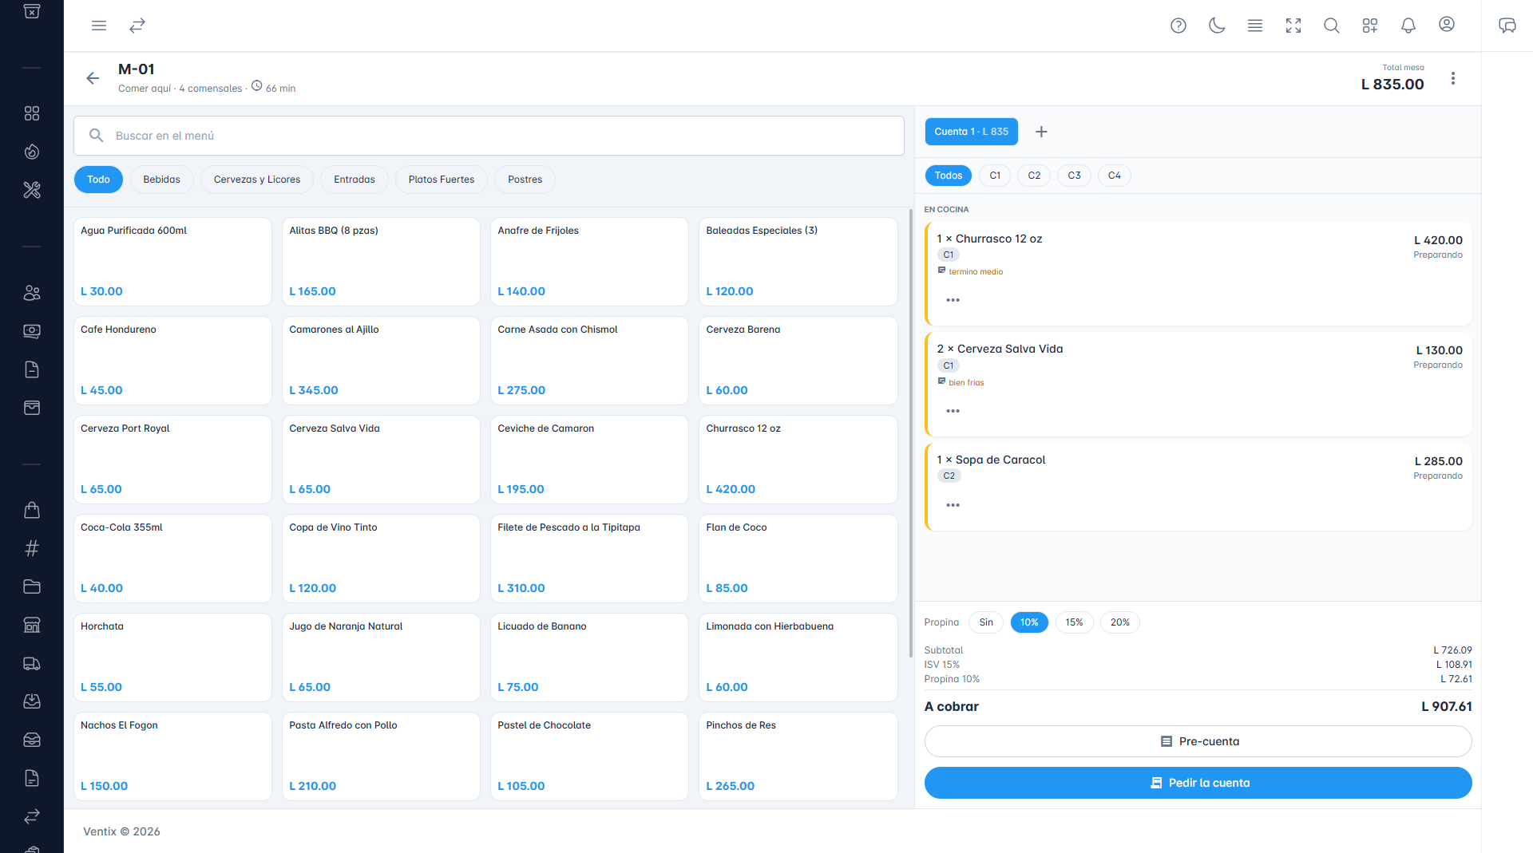The width and height of the screenshot is (1533, 853).
Task: Select the 10% tip option
Action: [1029, 622]
